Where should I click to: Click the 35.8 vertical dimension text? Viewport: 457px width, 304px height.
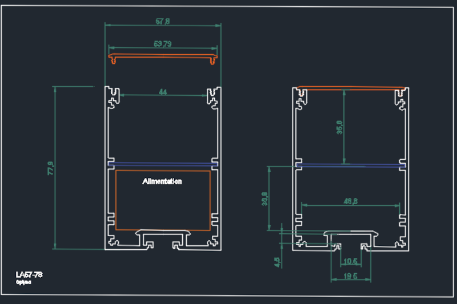pos(339,127)
